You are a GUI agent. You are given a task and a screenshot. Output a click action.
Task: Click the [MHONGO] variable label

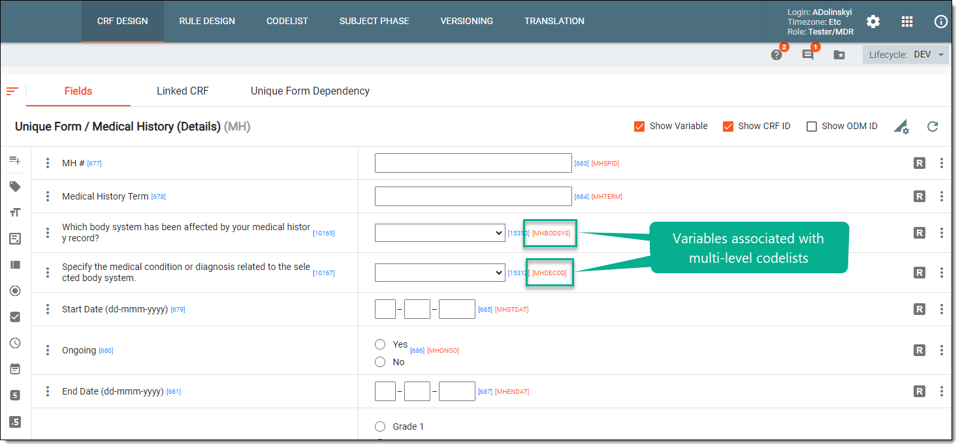coord(443,351)
